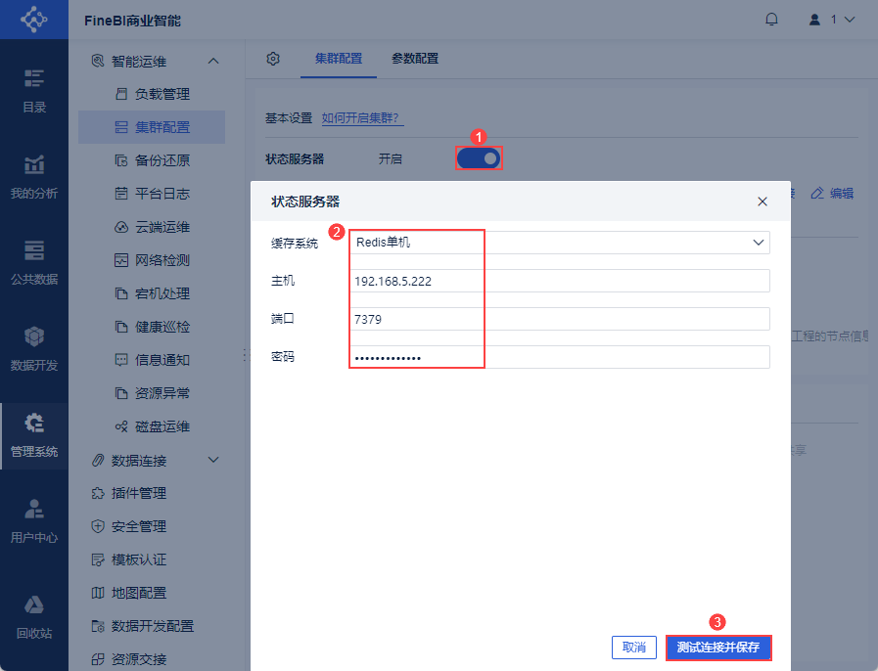Click the 数据开发配置 icon

[98, 626]
